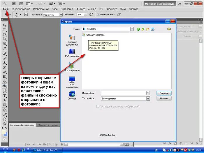The height and width of the screenshot is (153, 204).
Task: Toggle Protect Tones checkbox
Action: pos(98,15)
